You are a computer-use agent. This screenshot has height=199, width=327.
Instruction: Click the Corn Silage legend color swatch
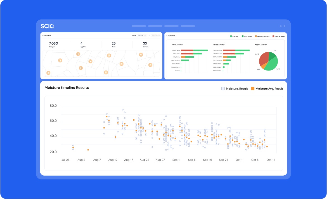(243, 36)
